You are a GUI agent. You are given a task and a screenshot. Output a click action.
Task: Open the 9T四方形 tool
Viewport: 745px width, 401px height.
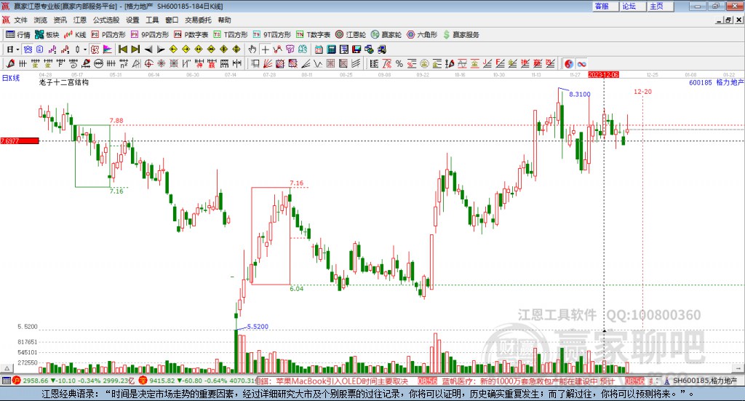click(272, 35)
